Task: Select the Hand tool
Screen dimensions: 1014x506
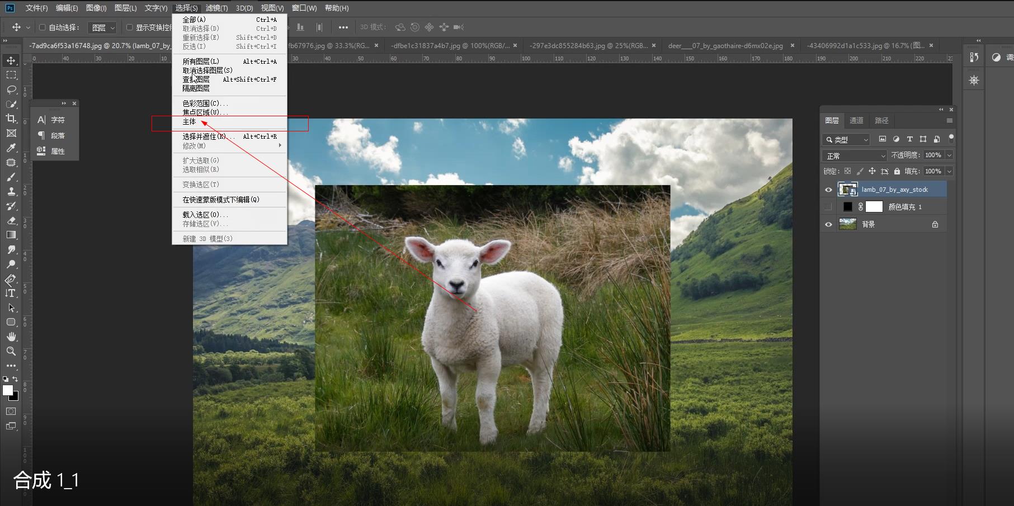Action: [11, 337]
